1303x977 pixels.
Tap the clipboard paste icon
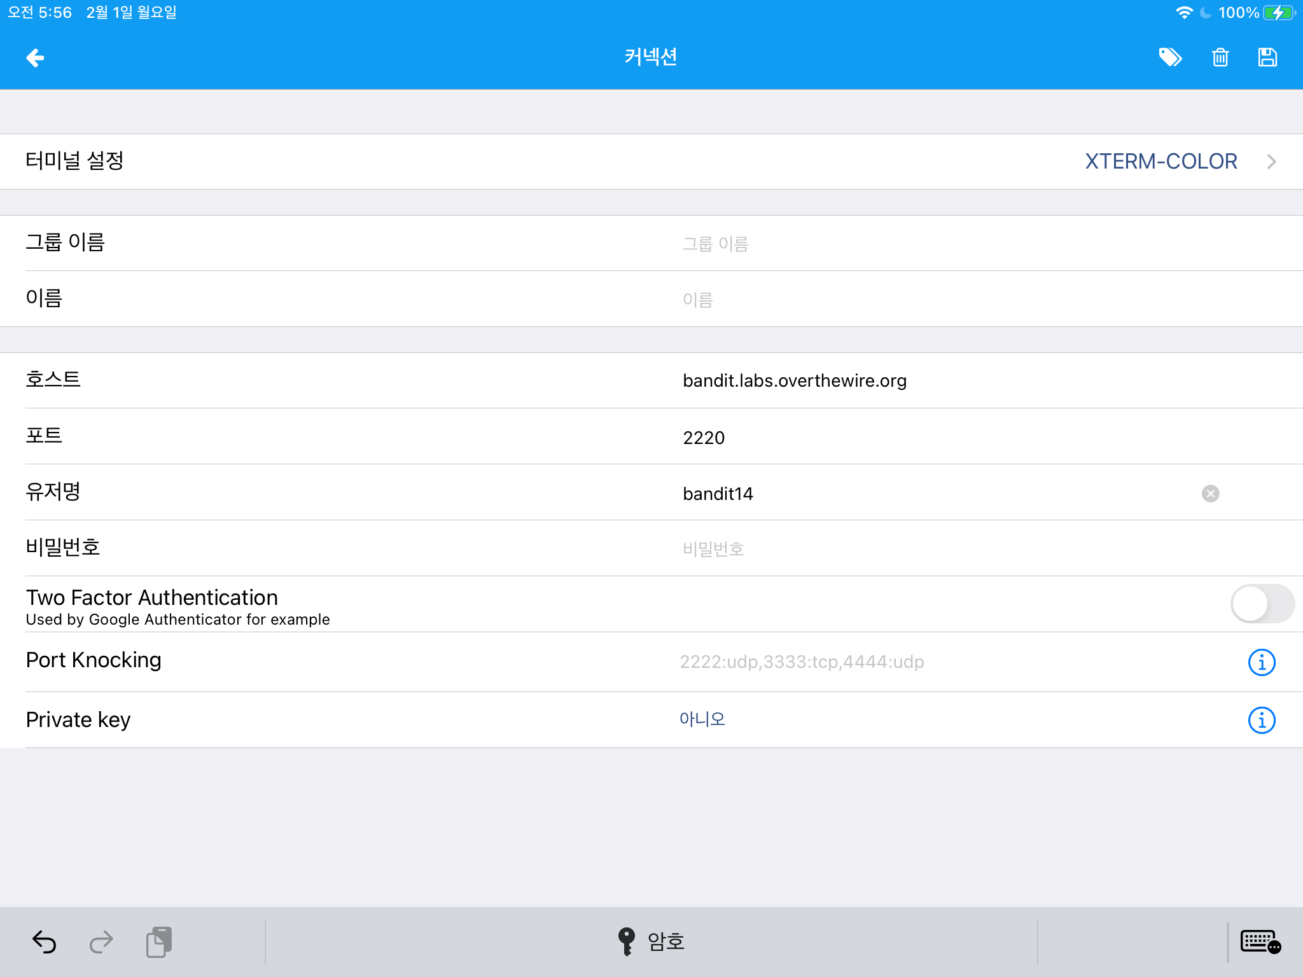pos(158,942)
